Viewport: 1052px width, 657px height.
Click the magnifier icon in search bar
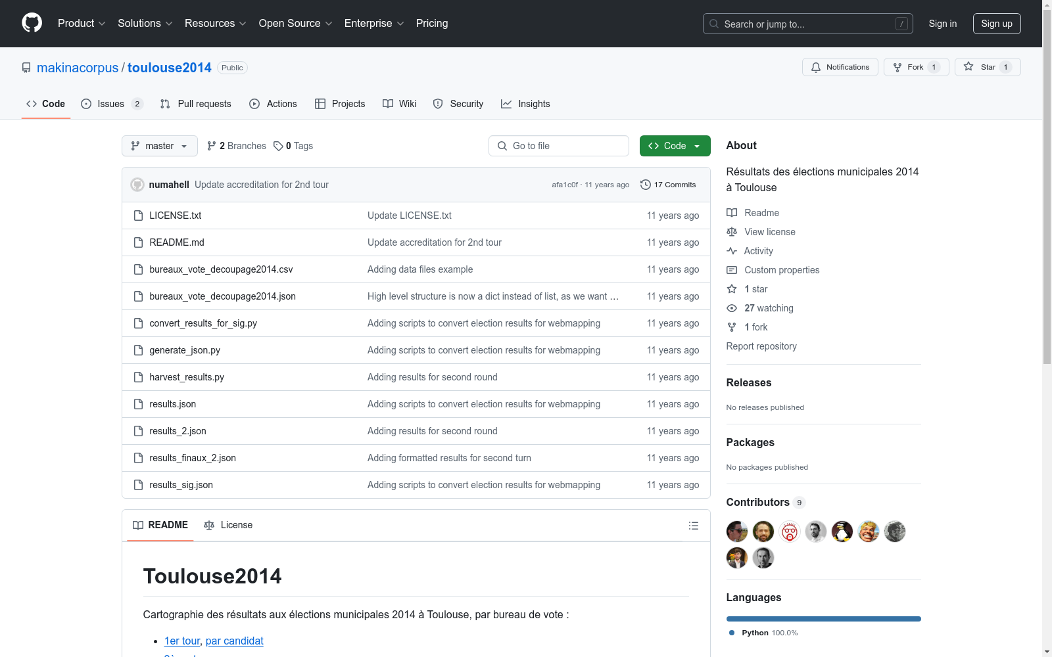pyautogui.click(x=714, y=24)
